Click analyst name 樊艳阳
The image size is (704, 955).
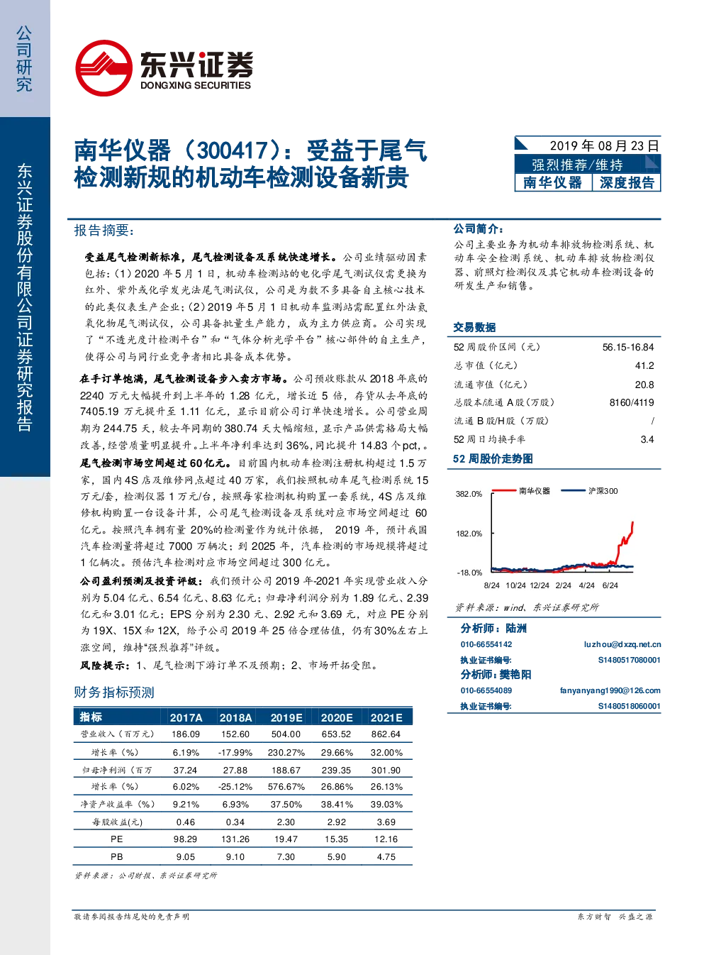coord(515,674)
